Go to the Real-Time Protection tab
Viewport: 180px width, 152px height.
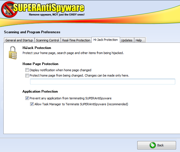(76, 40)
